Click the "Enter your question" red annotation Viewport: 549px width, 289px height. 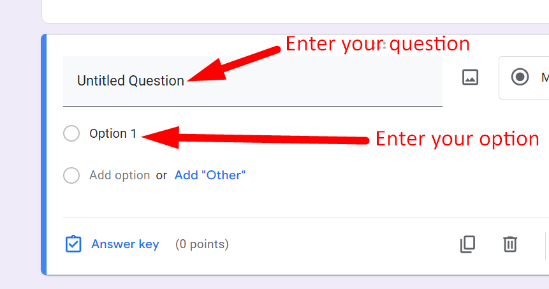coord(377,43)
